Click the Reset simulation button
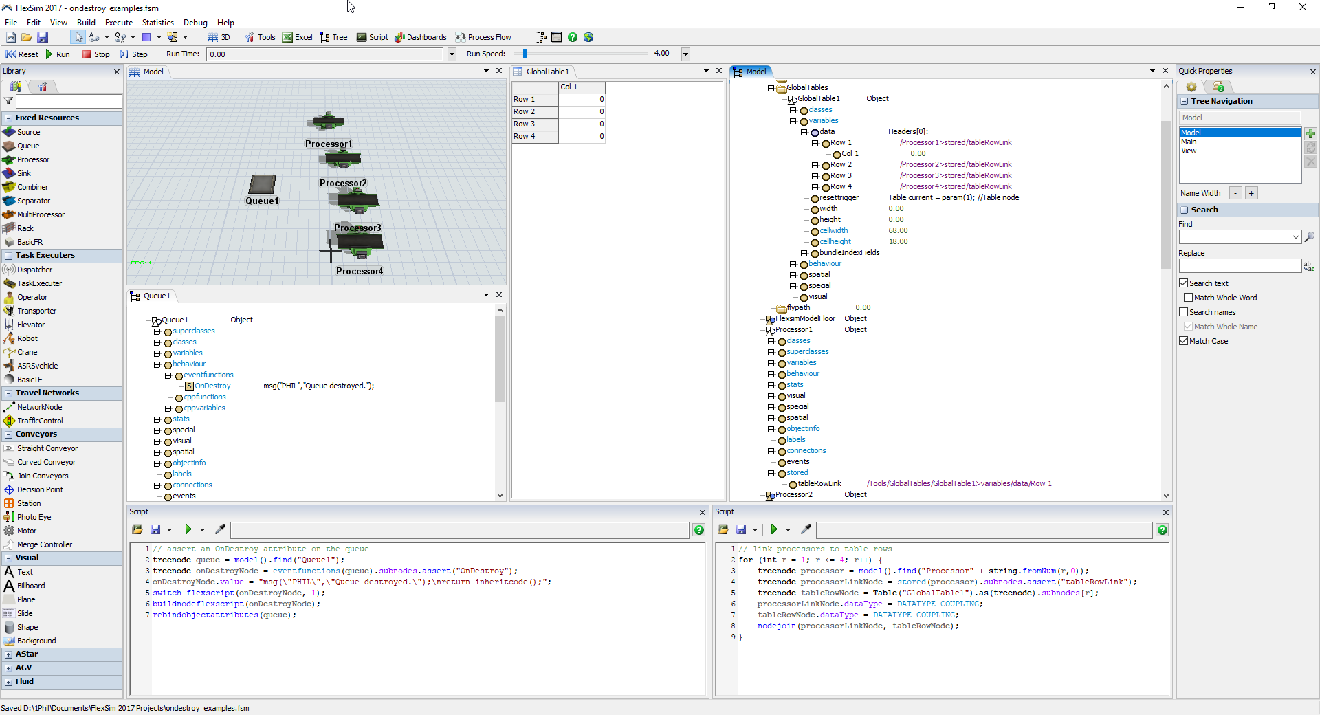This screenshot has width=1320, height=715. (x=22, y=54)
